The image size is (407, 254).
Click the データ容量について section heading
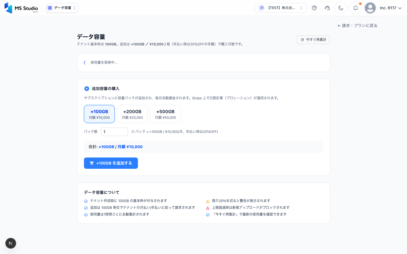tap(102, 192)
